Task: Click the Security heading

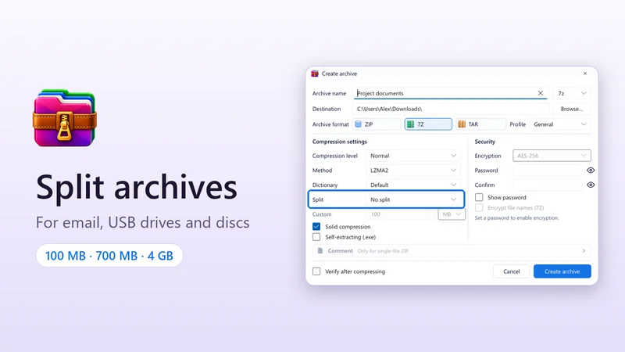Action: [484, 142]
